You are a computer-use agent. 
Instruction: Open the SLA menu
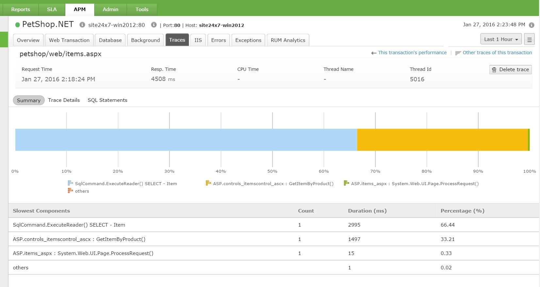(x=52, y=9)
